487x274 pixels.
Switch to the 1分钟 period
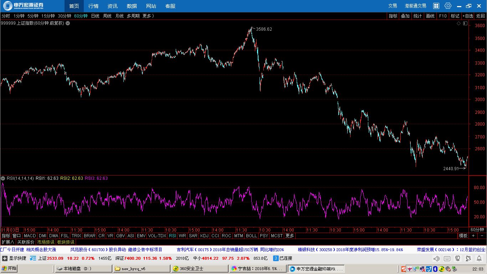(19, 16)
